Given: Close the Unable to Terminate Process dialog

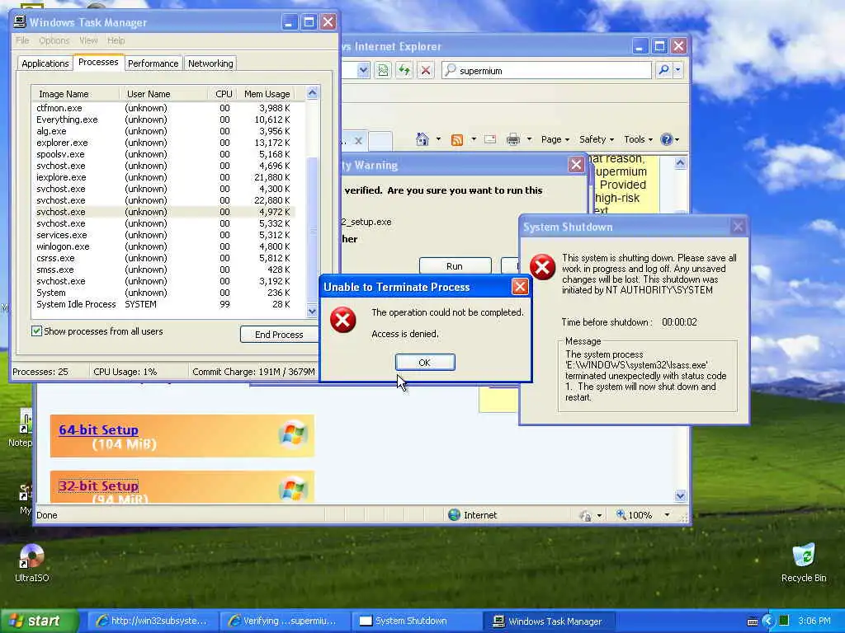Looking at the screenshot, I should pyautogui.click(x=520, y=287).
